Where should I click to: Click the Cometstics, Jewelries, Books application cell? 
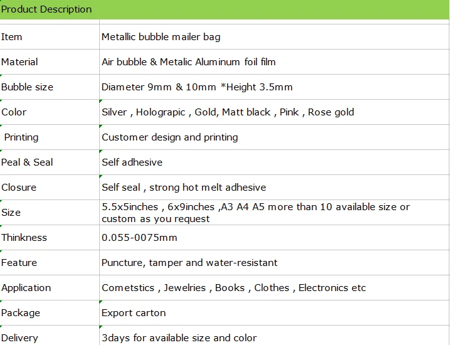point(233,288)
